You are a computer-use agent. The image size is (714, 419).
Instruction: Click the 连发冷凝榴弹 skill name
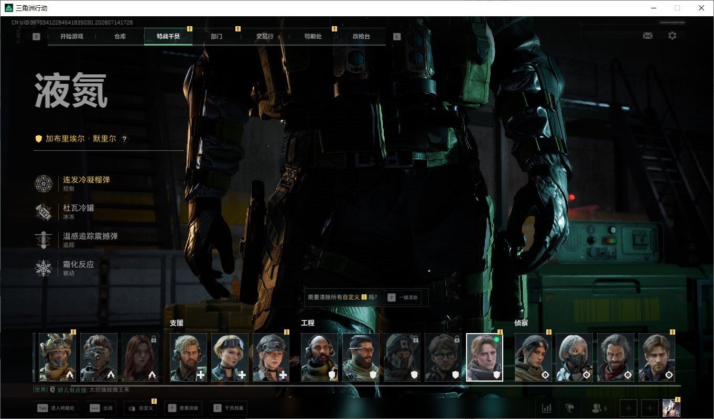(86, 180)
